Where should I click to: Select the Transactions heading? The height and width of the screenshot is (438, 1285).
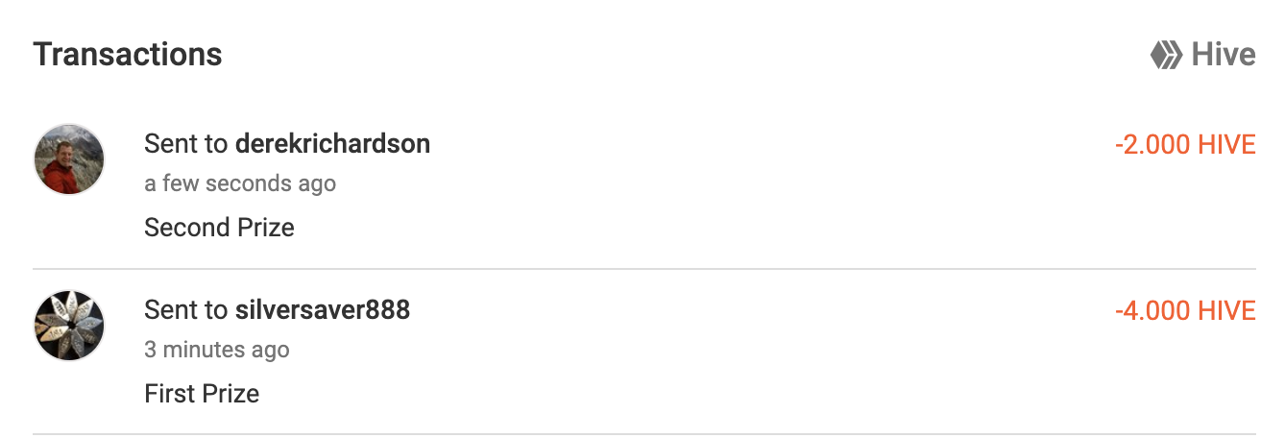[x=128, y=55]
